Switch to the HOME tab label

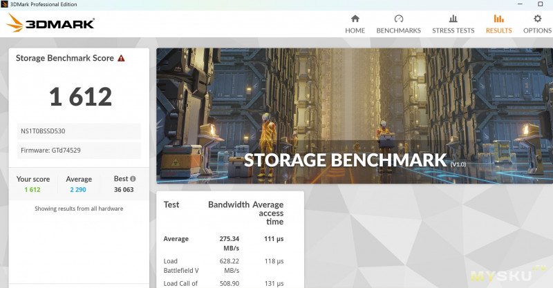[x=355, y=30]
